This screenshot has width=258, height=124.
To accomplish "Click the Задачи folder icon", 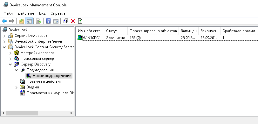I will (22, 87).
